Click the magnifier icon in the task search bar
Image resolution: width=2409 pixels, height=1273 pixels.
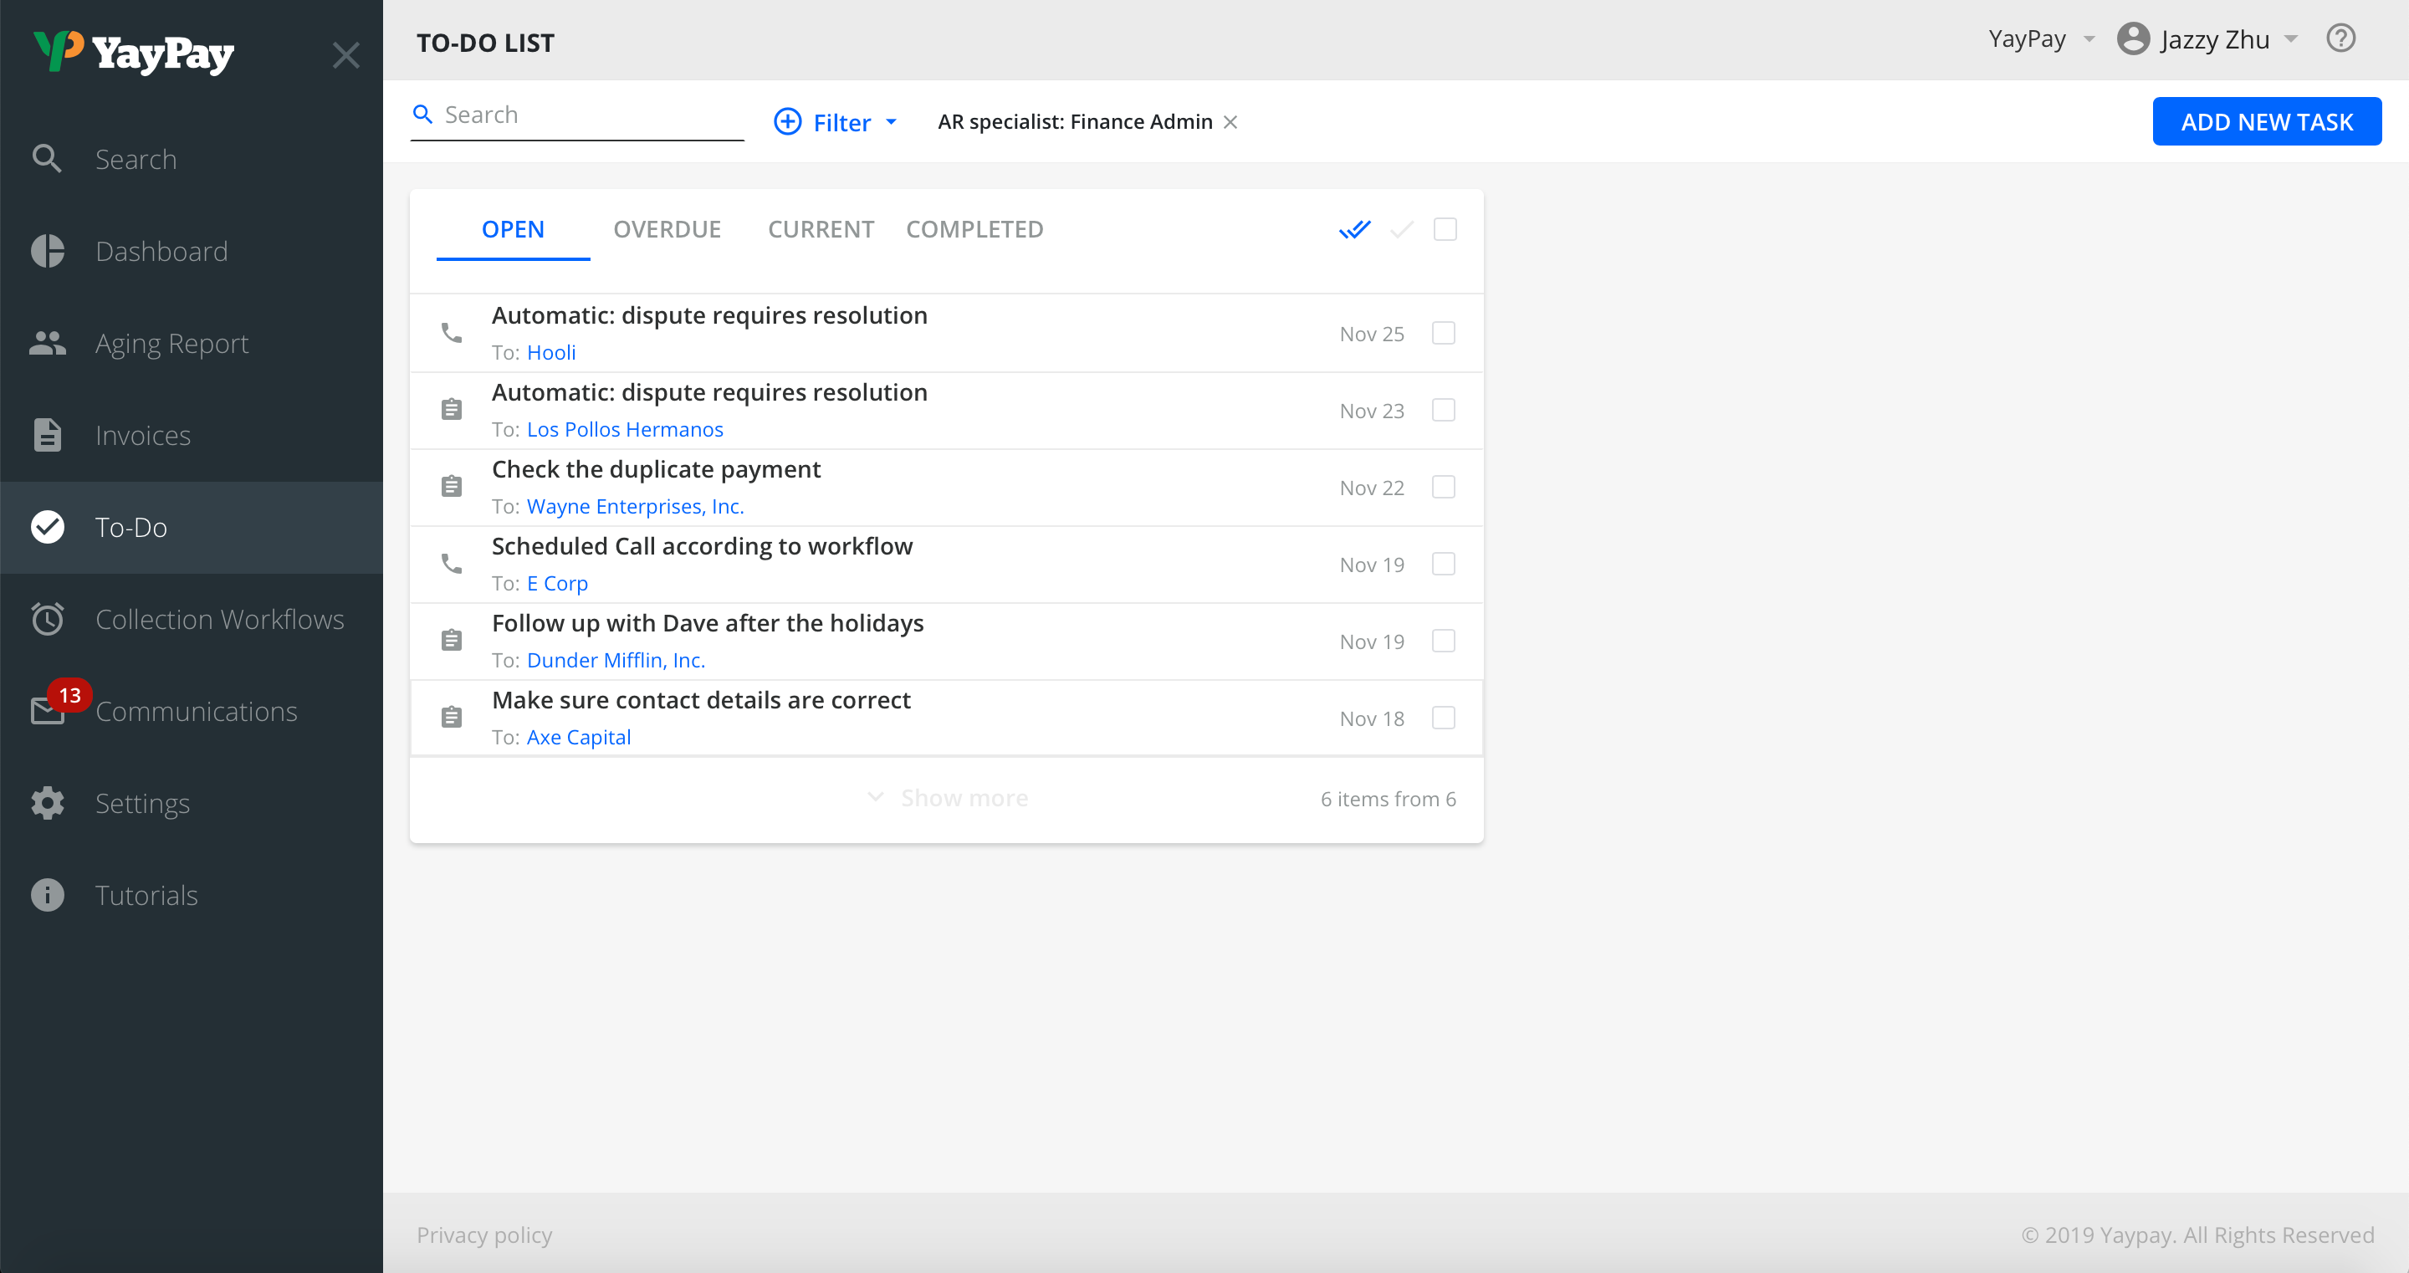[x=422, y=114]
